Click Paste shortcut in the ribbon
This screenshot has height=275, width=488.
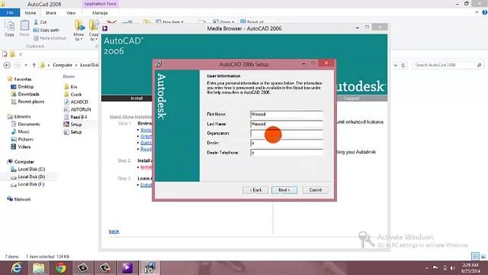click(50, 38)
